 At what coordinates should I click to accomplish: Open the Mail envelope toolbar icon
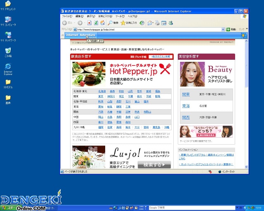click(x=149, y=23)
